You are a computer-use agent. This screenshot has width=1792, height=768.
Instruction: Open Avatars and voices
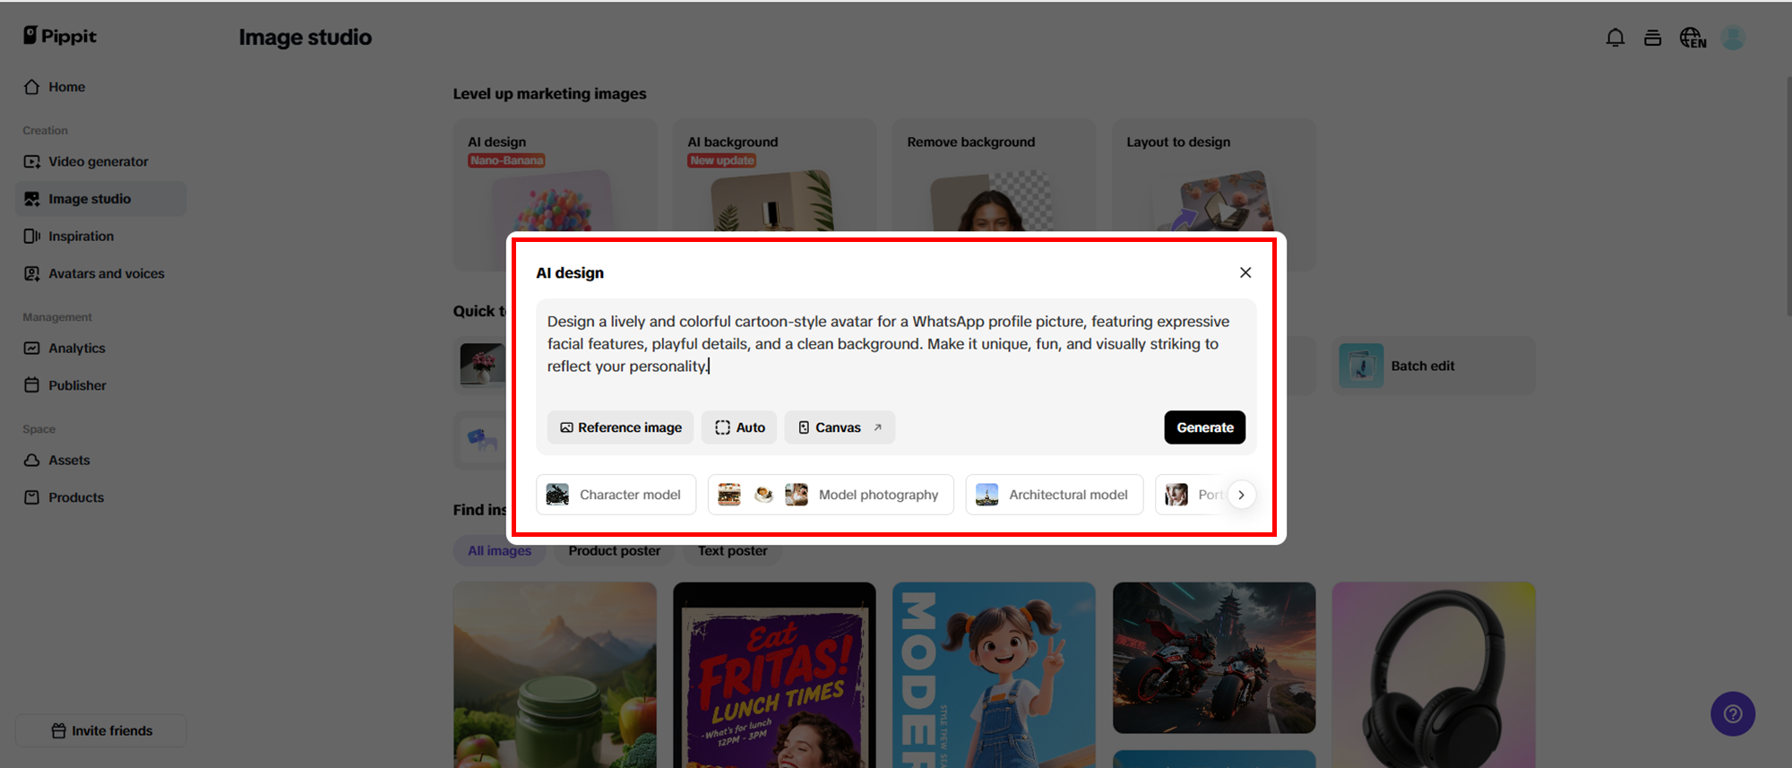(x=100, y=273)
